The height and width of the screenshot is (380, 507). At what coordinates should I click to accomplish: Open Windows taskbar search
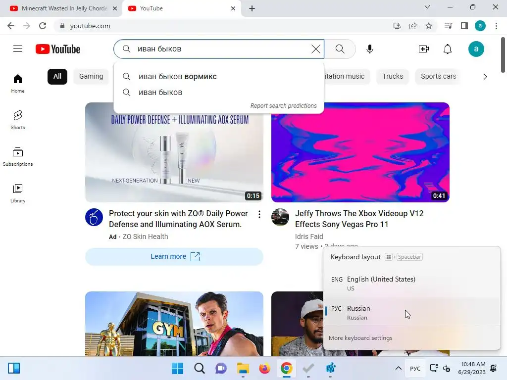[x=199, y=368]
